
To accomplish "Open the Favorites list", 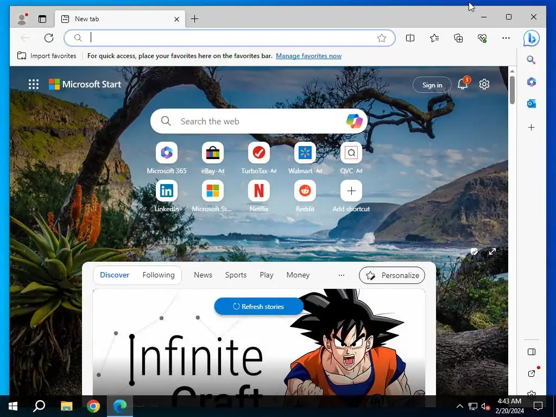I will point(434,38).
